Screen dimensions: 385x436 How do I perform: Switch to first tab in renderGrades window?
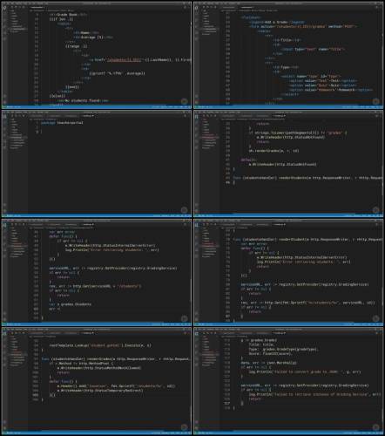pos(37,333)
